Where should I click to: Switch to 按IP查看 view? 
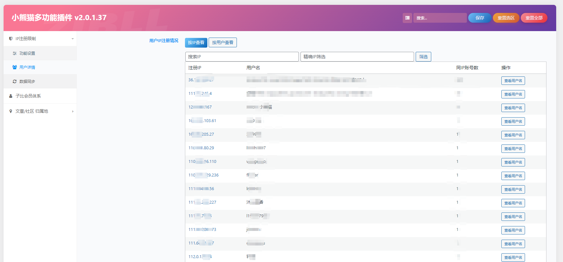(x=196, y=42)
